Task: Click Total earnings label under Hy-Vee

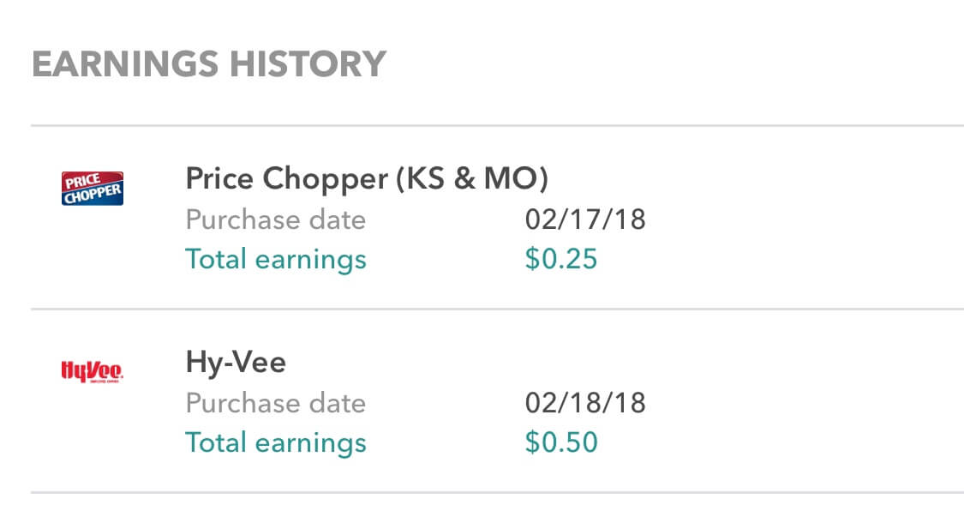Action: (x=276, y=442)
